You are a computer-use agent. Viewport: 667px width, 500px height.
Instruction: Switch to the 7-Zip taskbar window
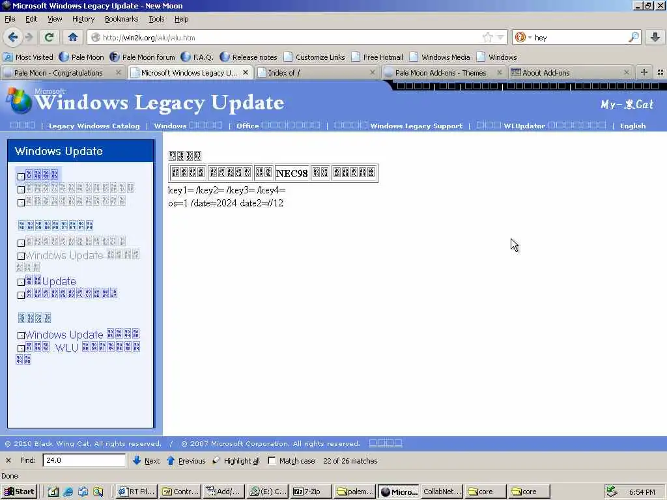point(311,492)
